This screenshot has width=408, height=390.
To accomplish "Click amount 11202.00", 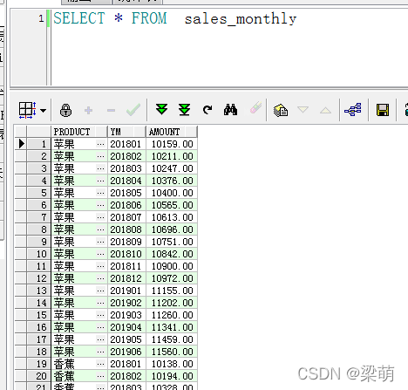I will [x=172, y=303].
